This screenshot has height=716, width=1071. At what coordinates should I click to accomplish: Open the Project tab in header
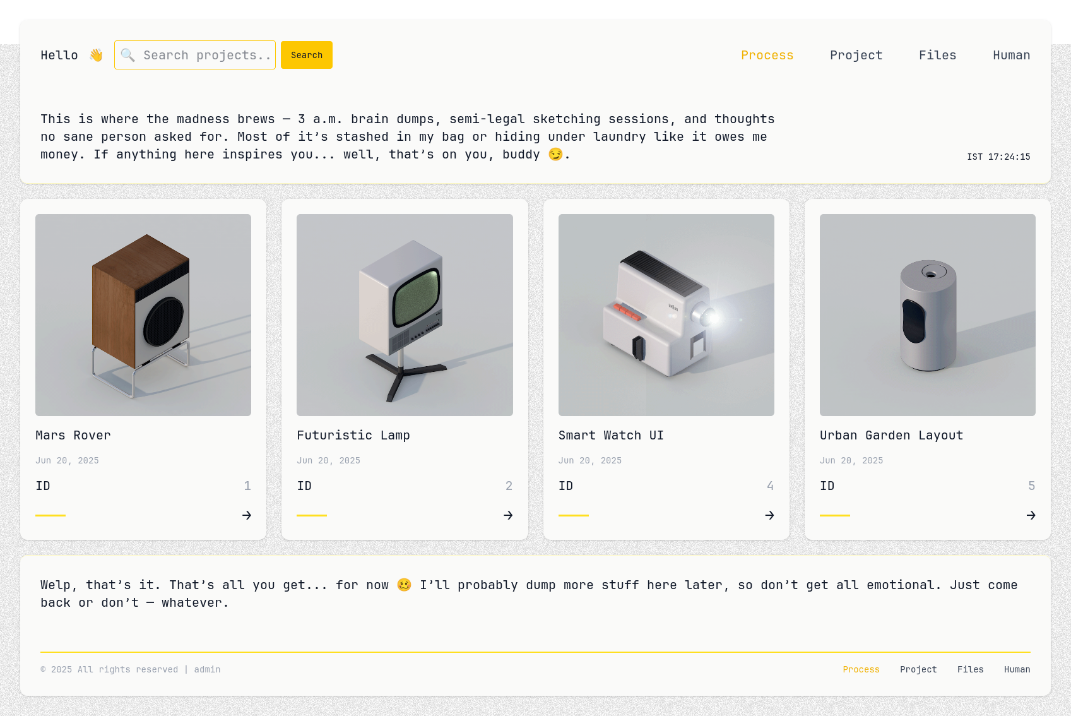click(x=856, y=55)
